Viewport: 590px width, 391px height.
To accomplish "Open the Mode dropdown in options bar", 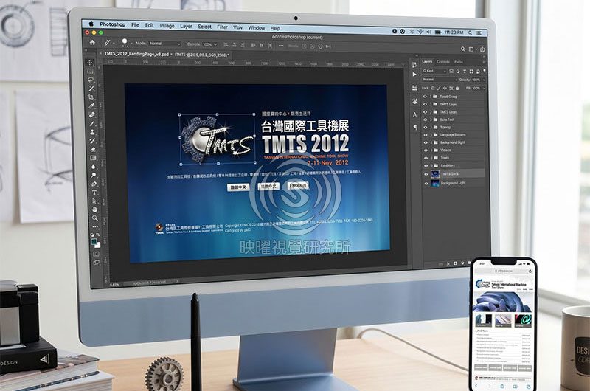I will coord(164,44).
